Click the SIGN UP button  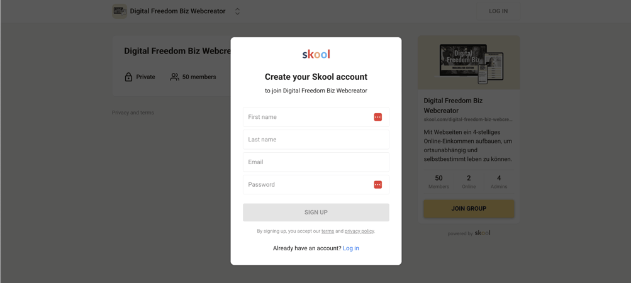click(316, 213)
